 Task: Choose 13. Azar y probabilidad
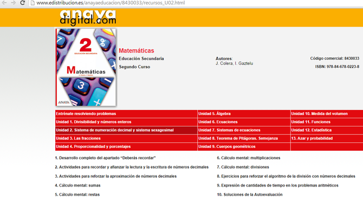click(x=327, y=138)
